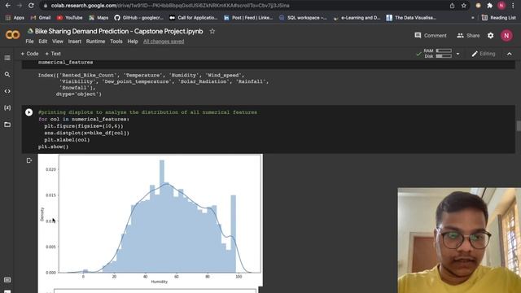Open Variables inspector sidebar icon
The width and height of the screenshot is (521, 293).
click(x=7, y=107)
